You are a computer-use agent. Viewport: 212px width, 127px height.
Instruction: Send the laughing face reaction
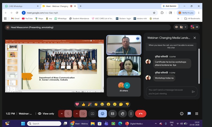pos(102,104)
